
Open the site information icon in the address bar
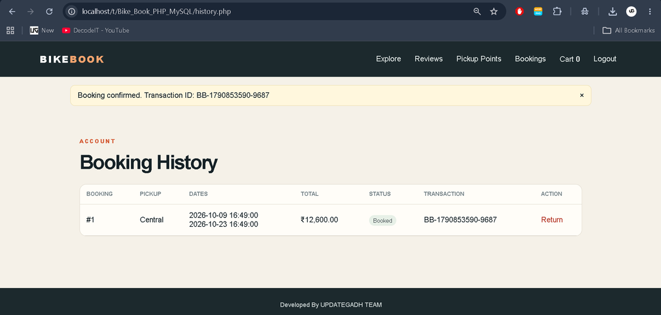pos(72,12)
